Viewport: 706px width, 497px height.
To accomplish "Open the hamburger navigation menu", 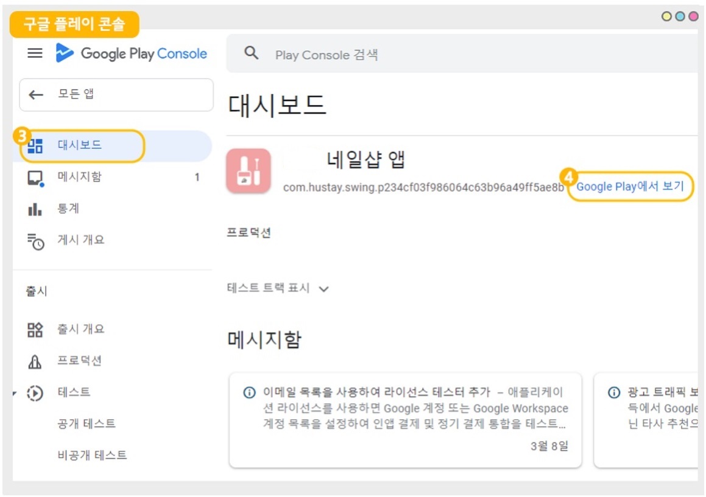I will (35, 54).
